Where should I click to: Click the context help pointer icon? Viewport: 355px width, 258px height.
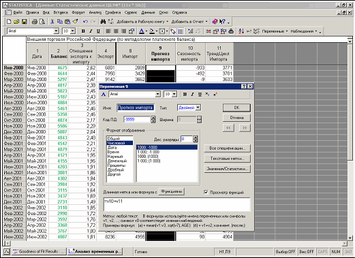[222, 22]
